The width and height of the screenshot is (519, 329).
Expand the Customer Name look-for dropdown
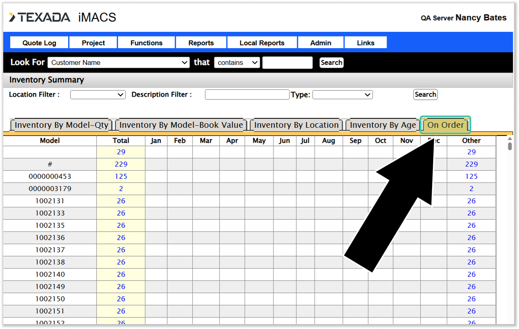point(118,62)
